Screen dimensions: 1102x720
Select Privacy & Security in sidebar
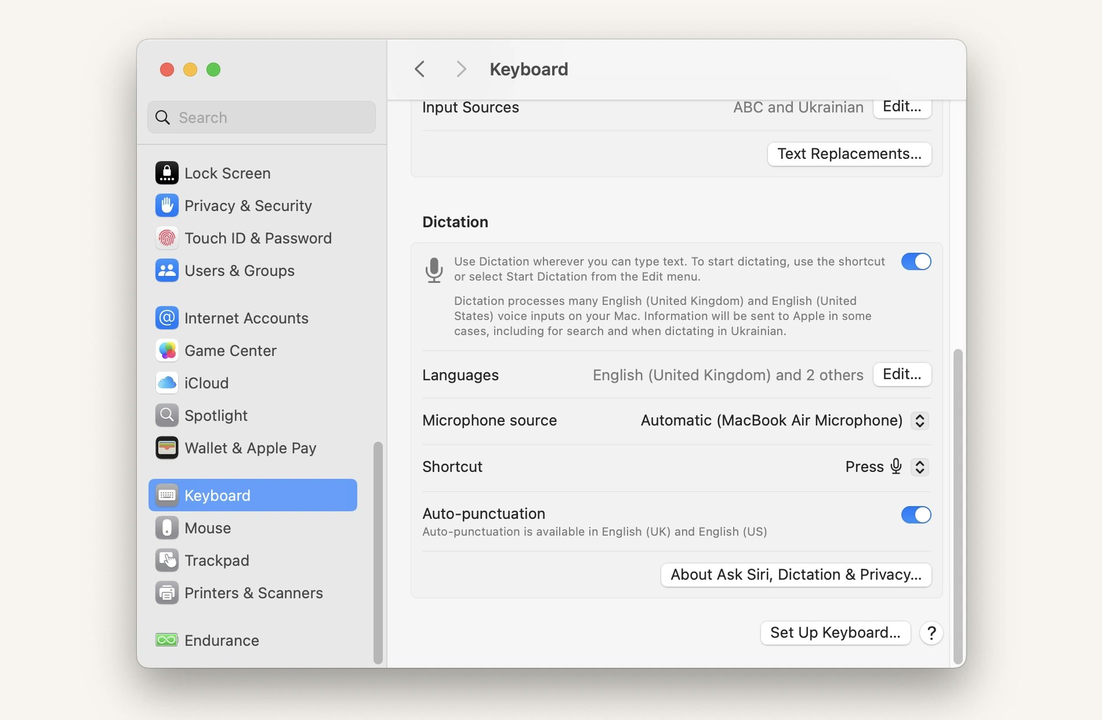tap(252, 206)
